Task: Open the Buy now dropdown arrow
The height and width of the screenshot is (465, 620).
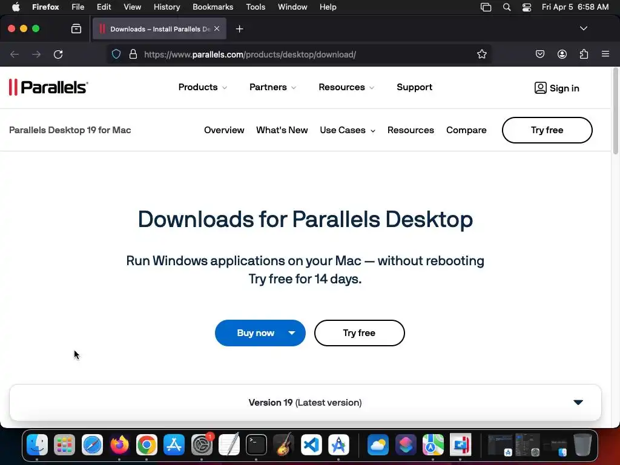Action: (x=292, y=333)
